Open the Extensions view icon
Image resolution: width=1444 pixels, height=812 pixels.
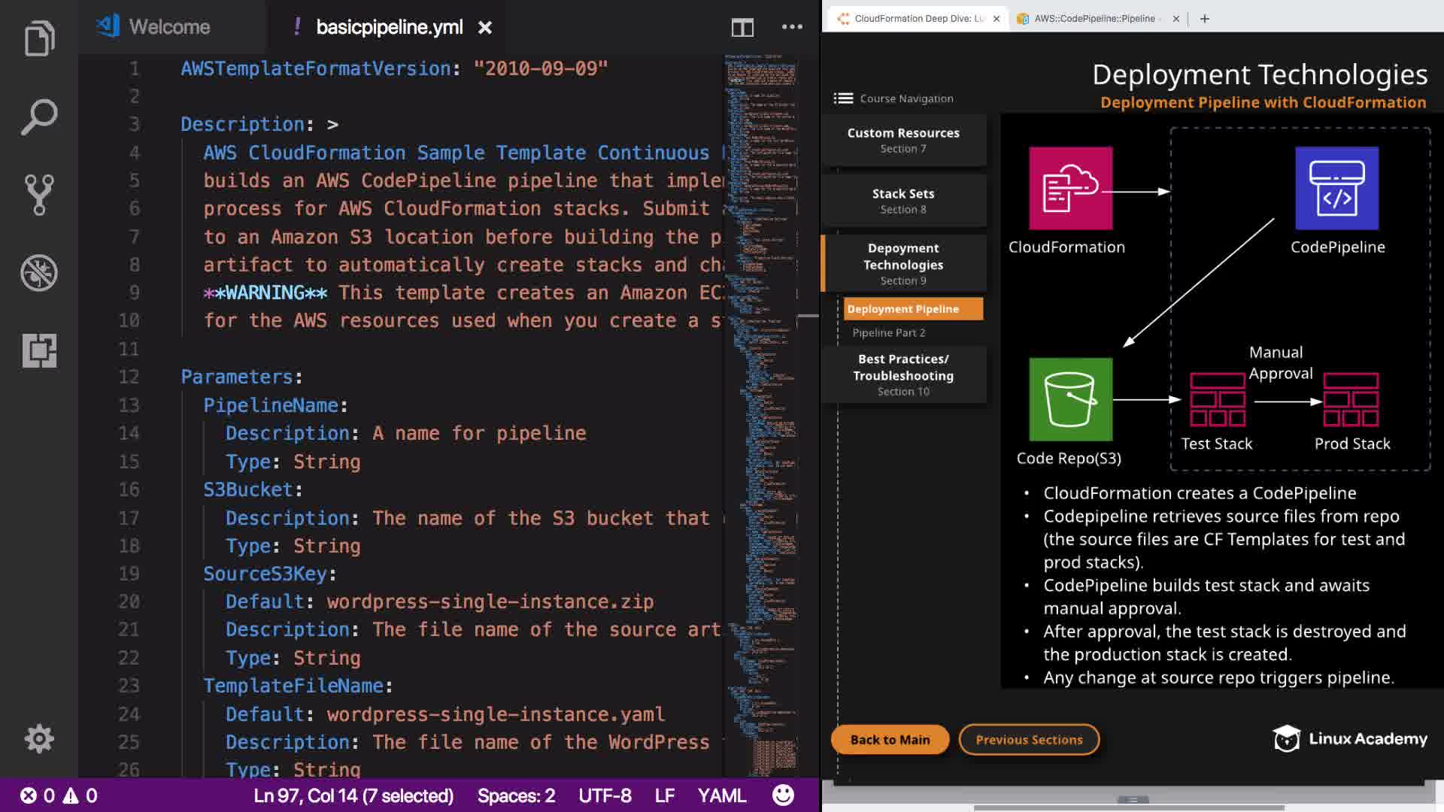coord(39,350)
